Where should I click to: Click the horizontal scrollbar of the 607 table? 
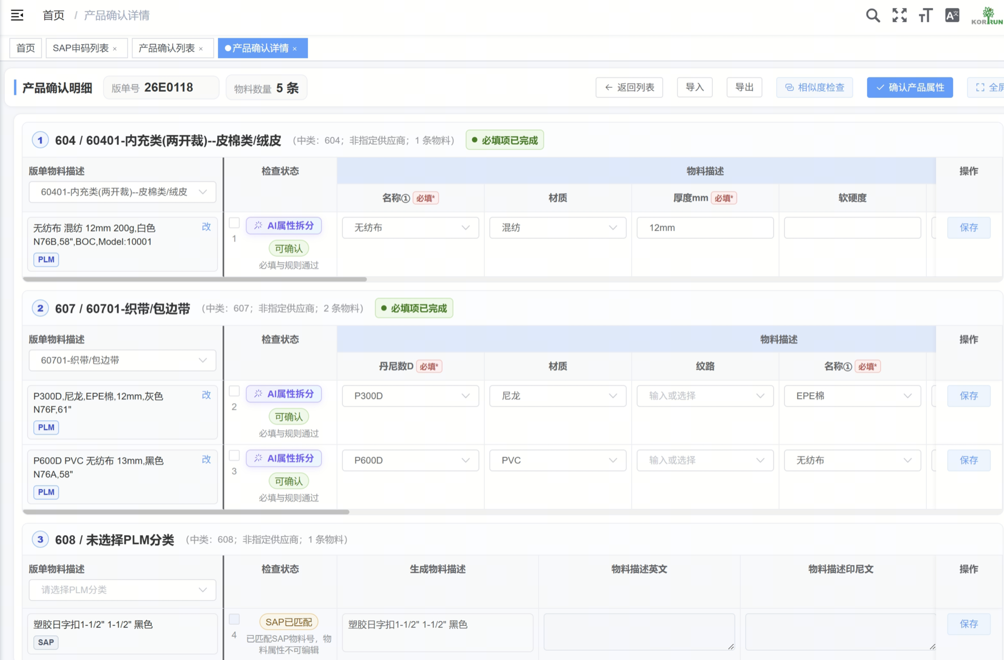[x=186, y=512]
